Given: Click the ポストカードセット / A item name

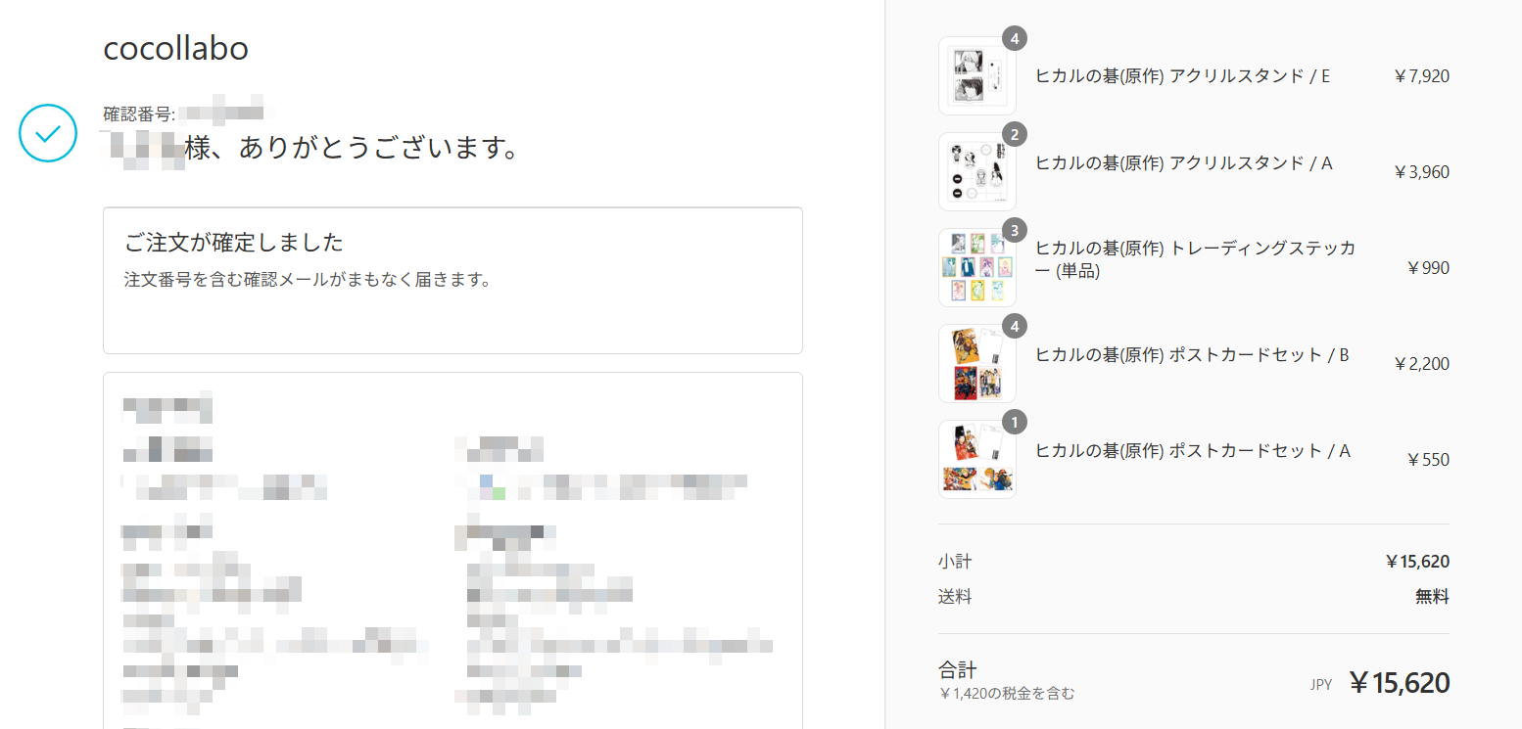Looking at the screenshot, I should coord(1193,451).
